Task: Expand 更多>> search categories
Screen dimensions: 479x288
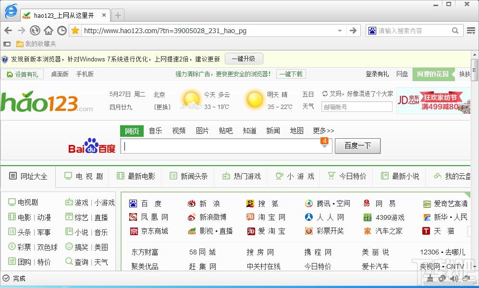Action: (323, 131)
